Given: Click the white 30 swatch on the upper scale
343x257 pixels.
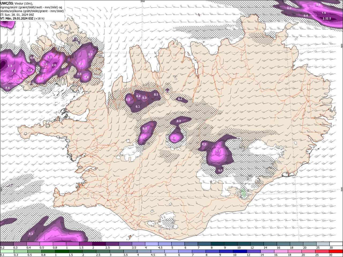Looking at the screenshot, I should coord(336,244).
